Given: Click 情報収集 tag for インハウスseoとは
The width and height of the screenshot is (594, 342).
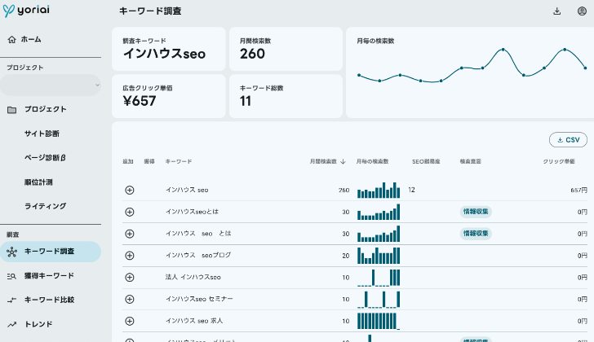Looking at the screenshot, I should 476,212.
